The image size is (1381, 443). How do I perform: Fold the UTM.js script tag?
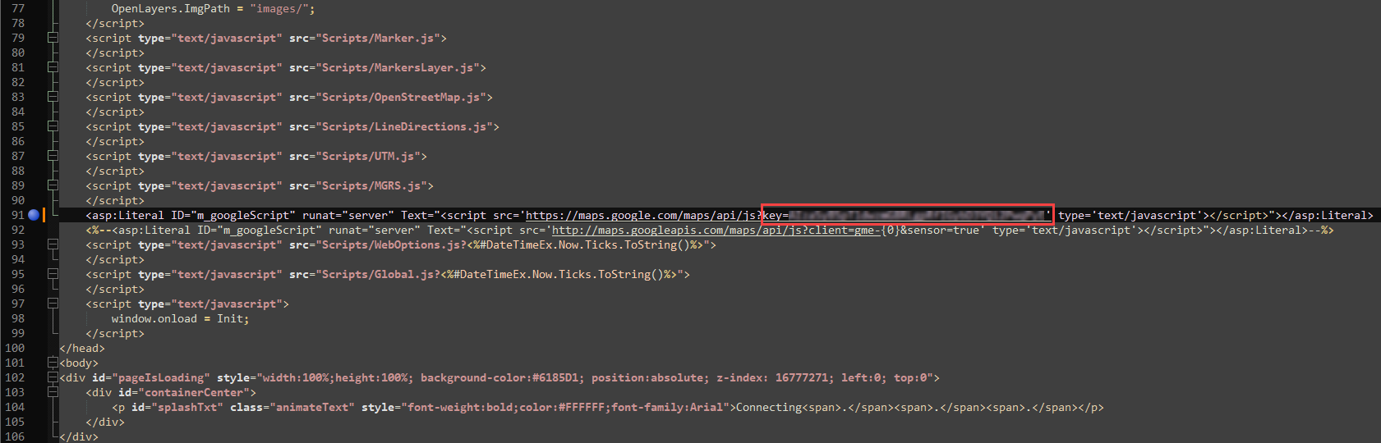[53, 156]
